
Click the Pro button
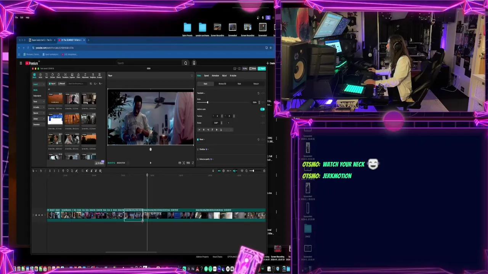(x=245, y=68)
